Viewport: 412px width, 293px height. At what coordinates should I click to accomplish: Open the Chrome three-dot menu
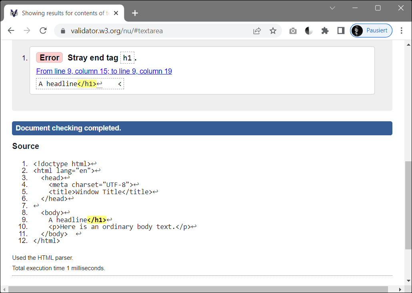coord(402,31)
